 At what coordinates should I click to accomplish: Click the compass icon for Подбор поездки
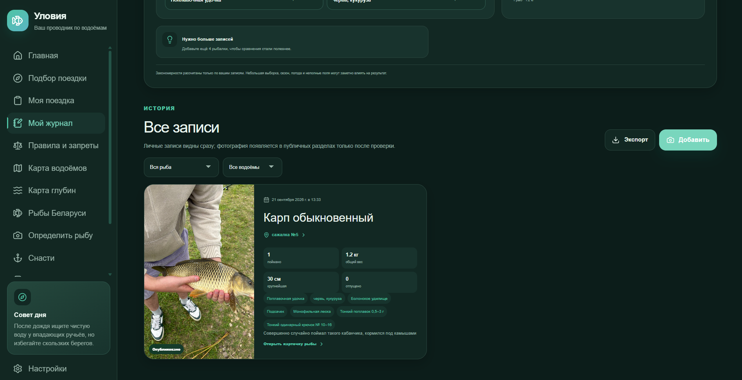coord(18,78)
